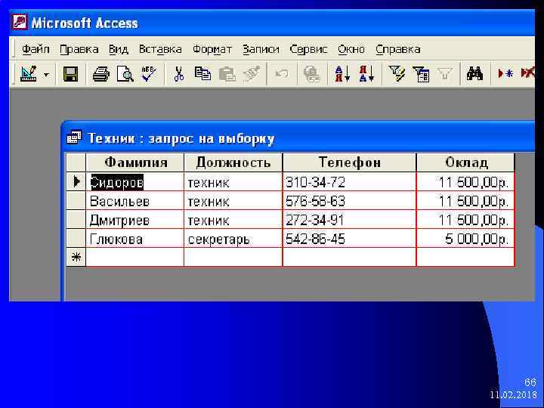Sort descending with the Я-А icon
The width and height of the screenshot is (544, 408).
(x=366, y=74)
